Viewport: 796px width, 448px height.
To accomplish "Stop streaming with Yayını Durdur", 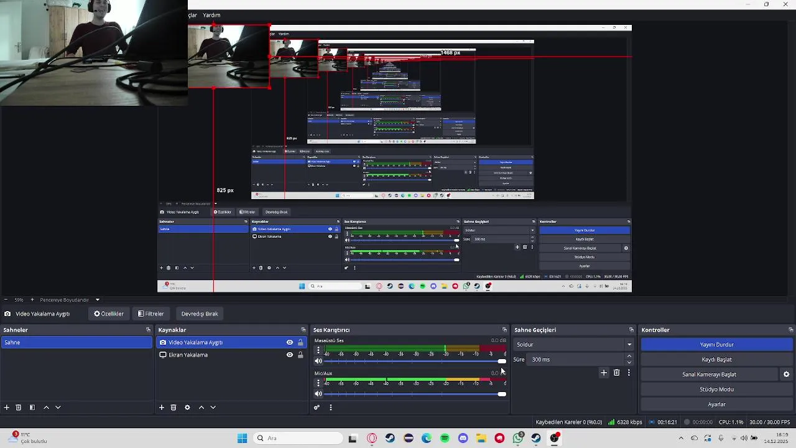I will coord(717,345).
